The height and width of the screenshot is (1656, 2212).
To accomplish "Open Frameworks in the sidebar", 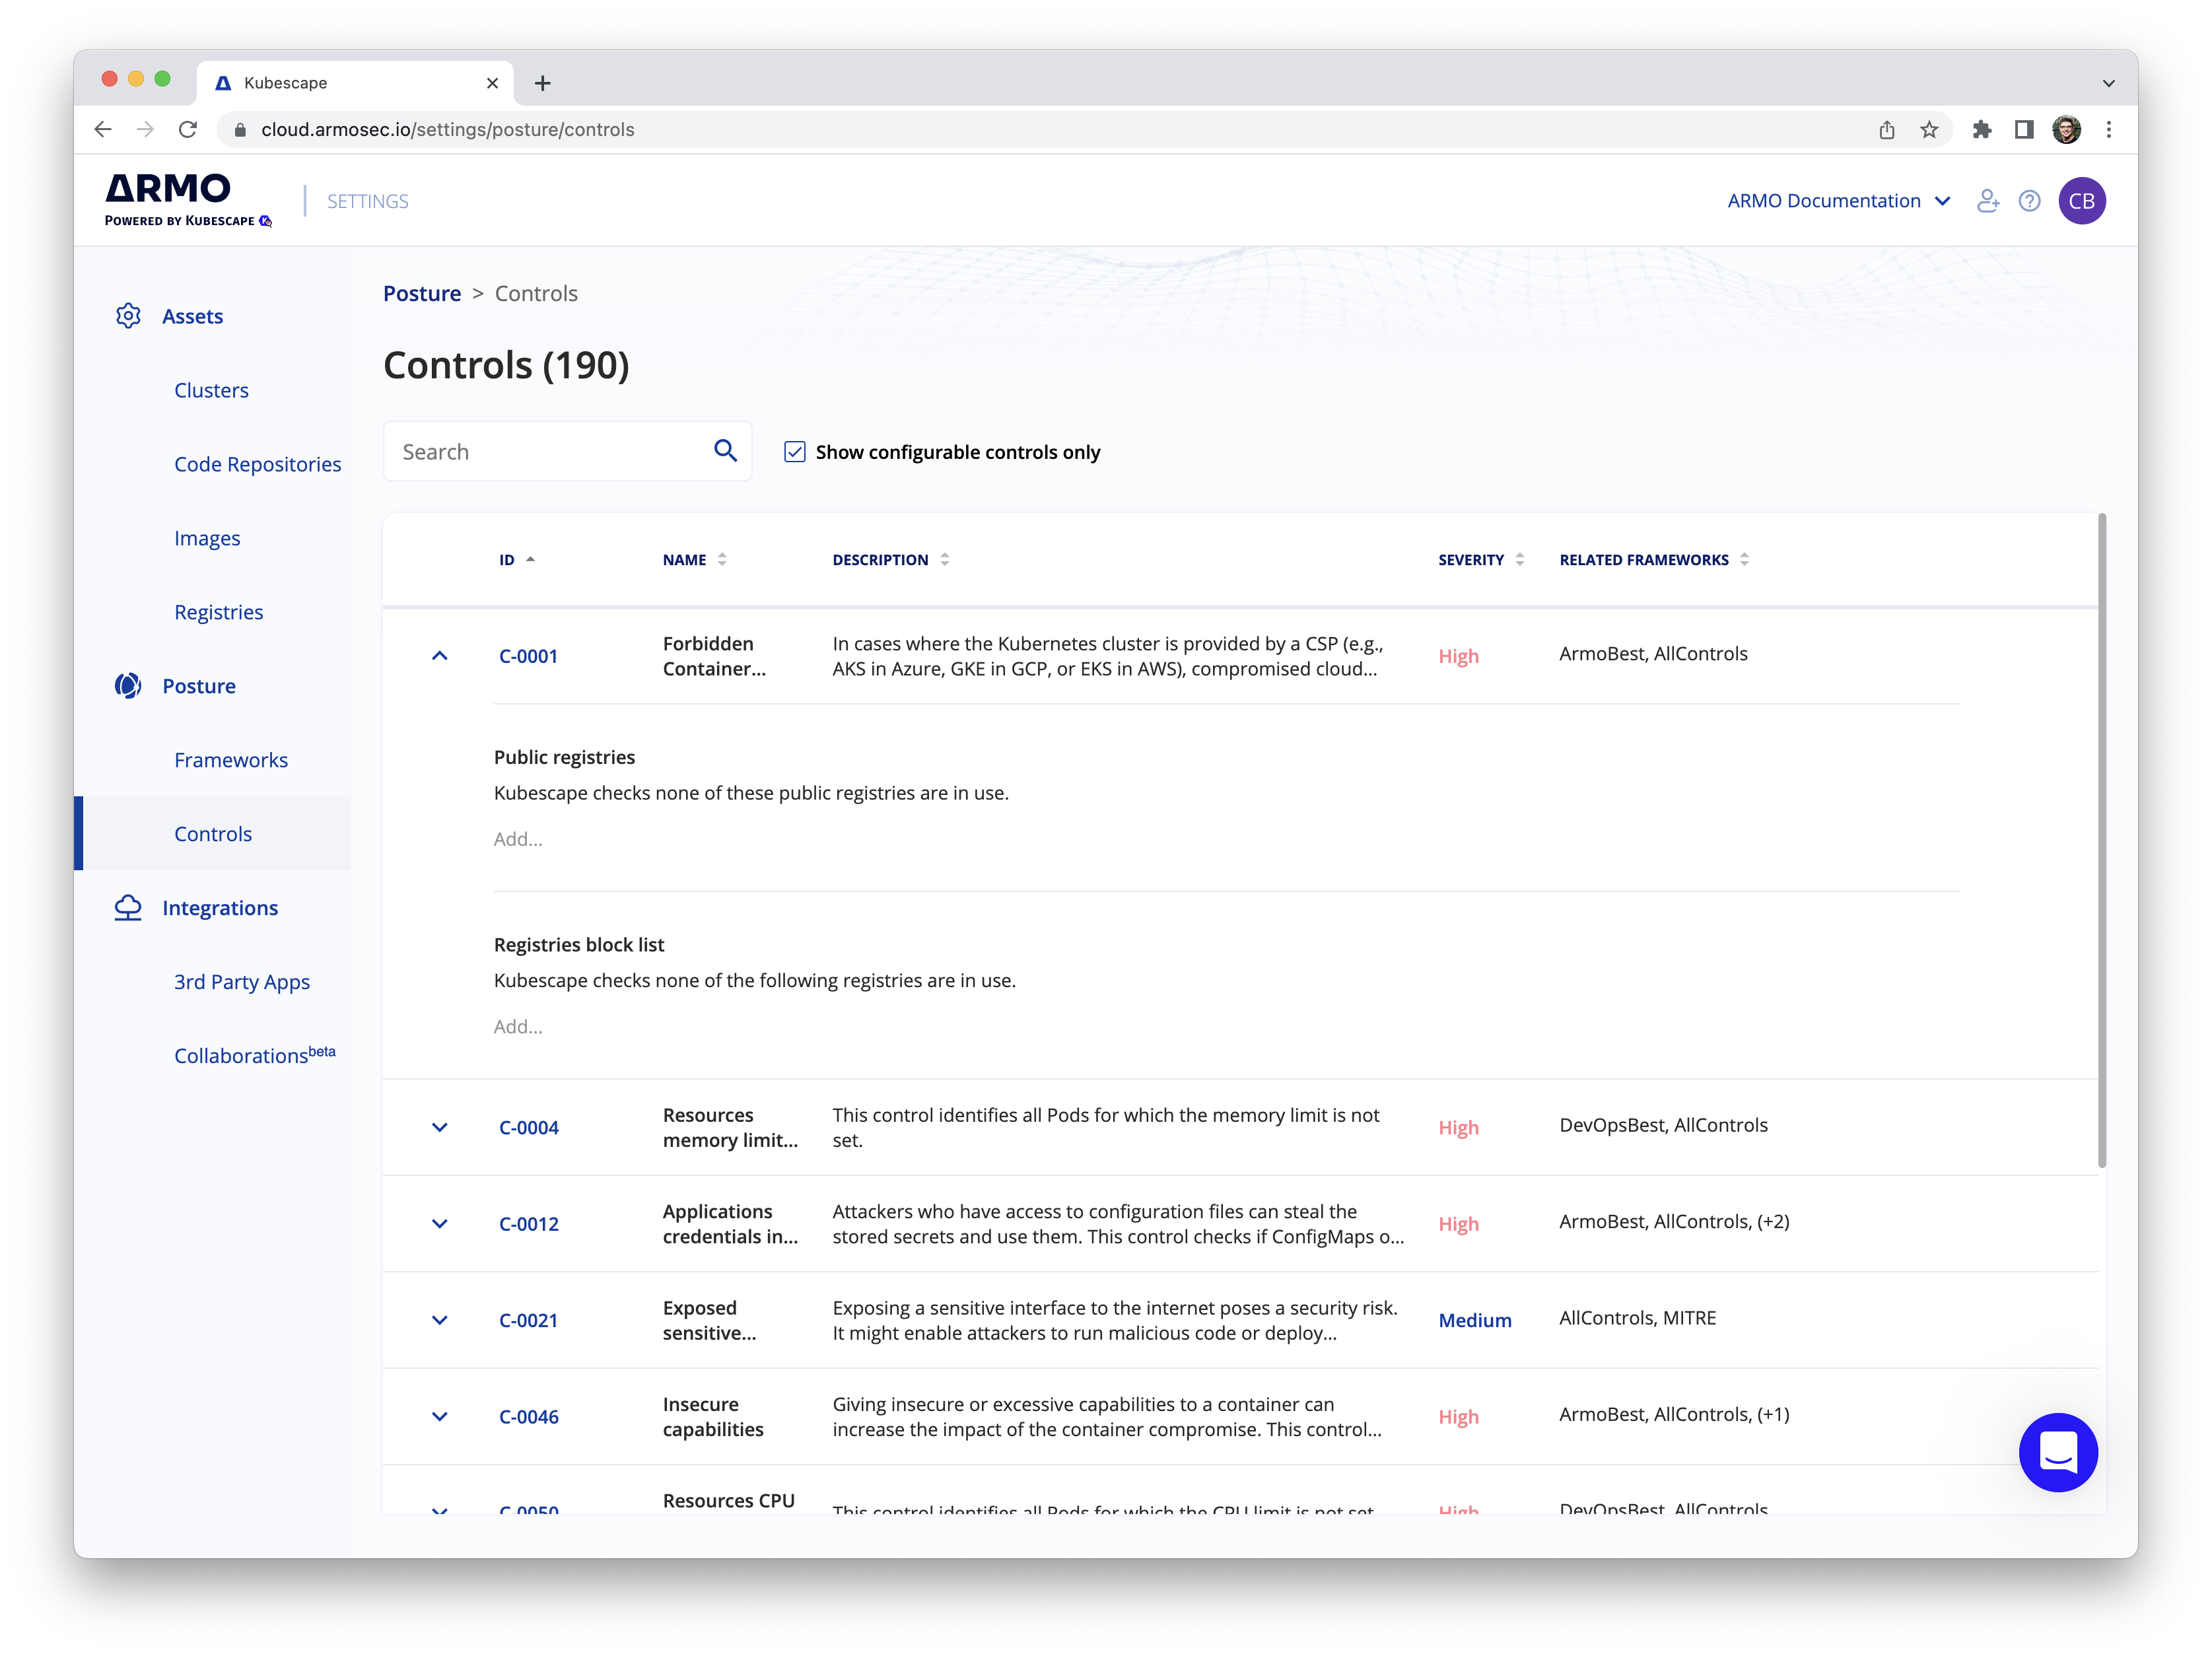I will tap(231, 760).
